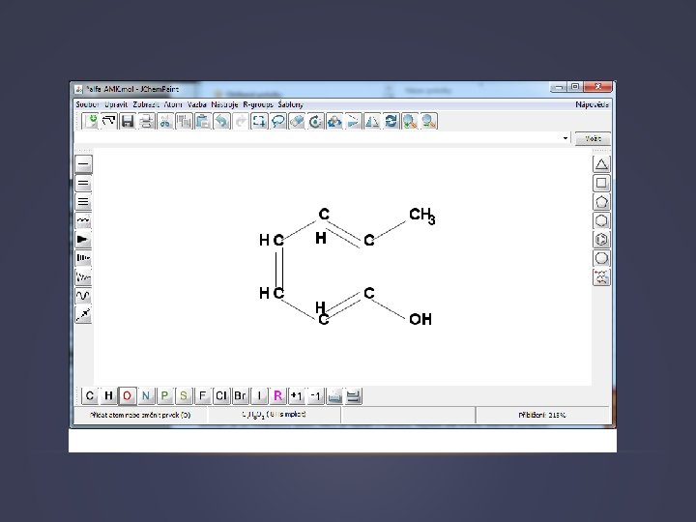Select nitrogen element N

(146, 395)
